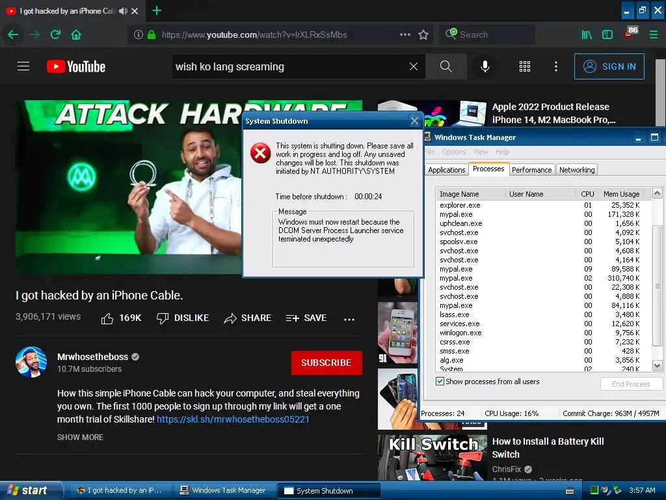666x500 pixels.
Task: Open the browser library icon
Action: tap(587, 35)
